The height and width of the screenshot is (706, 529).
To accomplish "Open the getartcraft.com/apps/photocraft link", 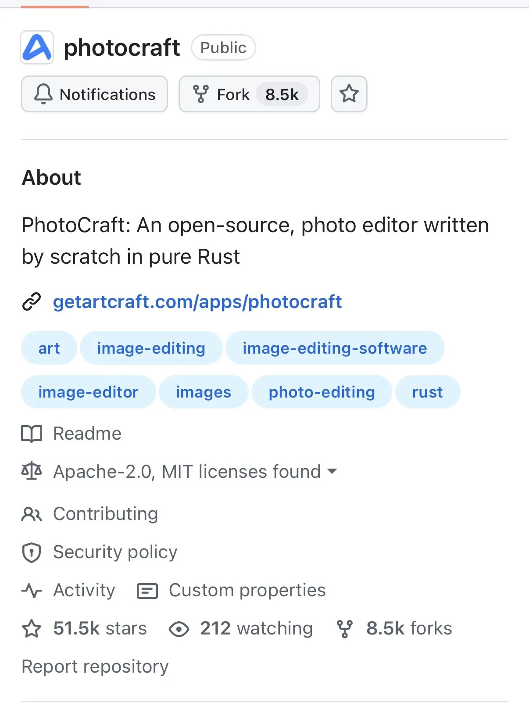I will pyautogui.click(x=197, y=302).
